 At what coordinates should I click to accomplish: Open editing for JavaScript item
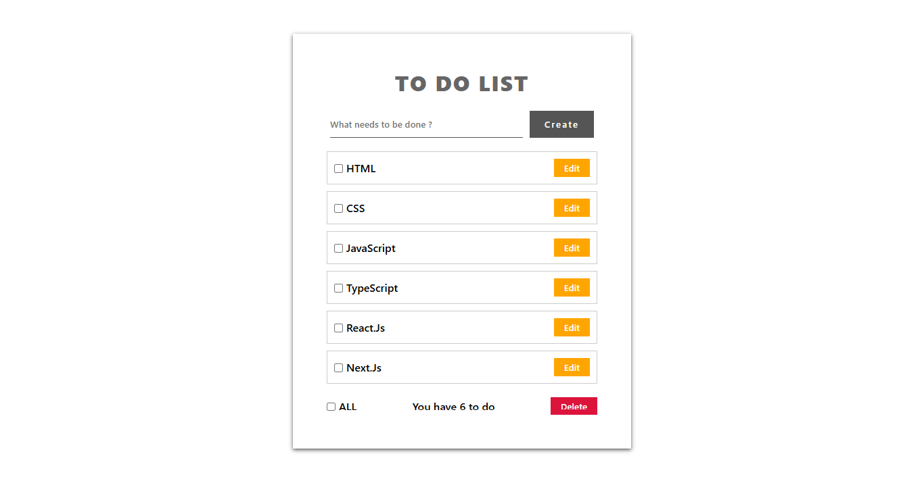pyautogui.click(x=572, y=248)
